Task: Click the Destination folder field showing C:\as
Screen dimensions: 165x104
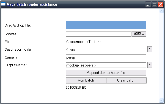Action: tap(106, 50)
